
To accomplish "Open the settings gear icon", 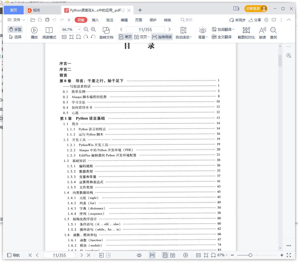I will (266, 20).
